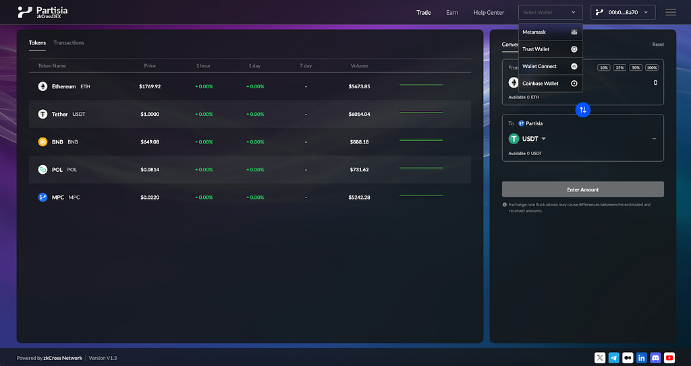Viewport: 691px width, 366px height.
Task: Click the Token Name column header
Action: (52, 65)
